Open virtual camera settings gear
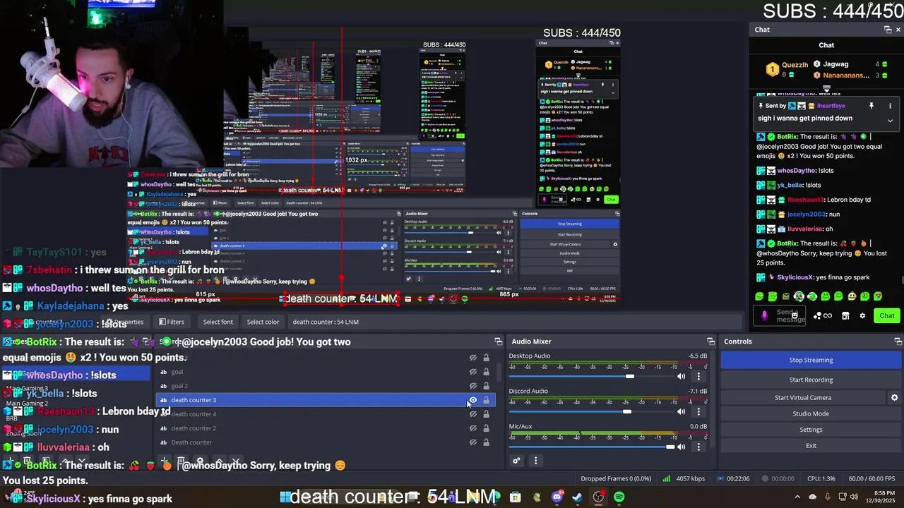Image resolution: width=904 pixels, height=508 pixels. [894, 398]
